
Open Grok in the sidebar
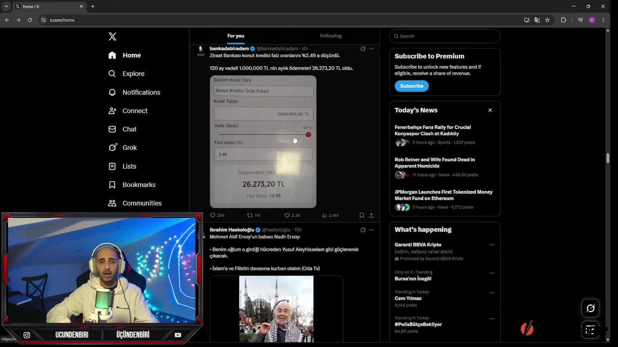(x=123, y=148)
